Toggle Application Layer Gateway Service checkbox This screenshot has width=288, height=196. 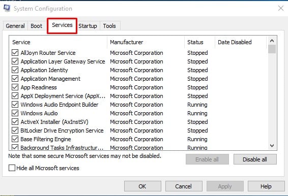[x=15, y=61]
